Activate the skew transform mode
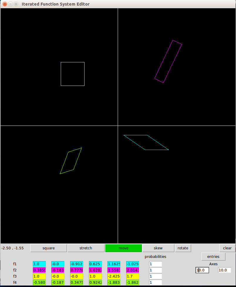Screen dimensions: 236x287 [x=158, y=248]
